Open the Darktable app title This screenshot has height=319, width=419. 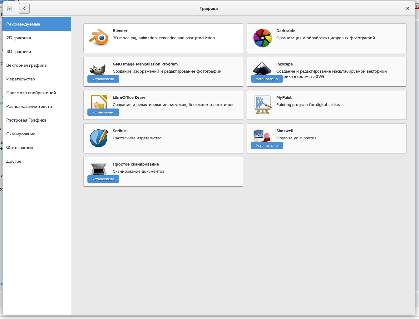point(286,31)
